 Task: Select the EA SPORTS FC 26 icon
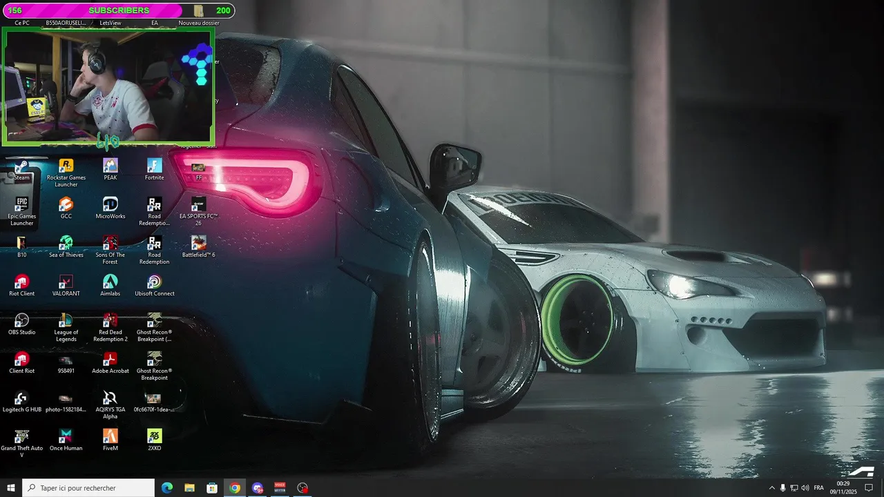click(x=199, y=211)
